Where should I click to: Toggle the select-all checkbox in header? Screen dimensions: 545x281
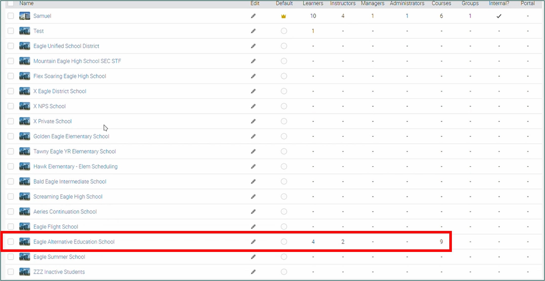point(11,3)
